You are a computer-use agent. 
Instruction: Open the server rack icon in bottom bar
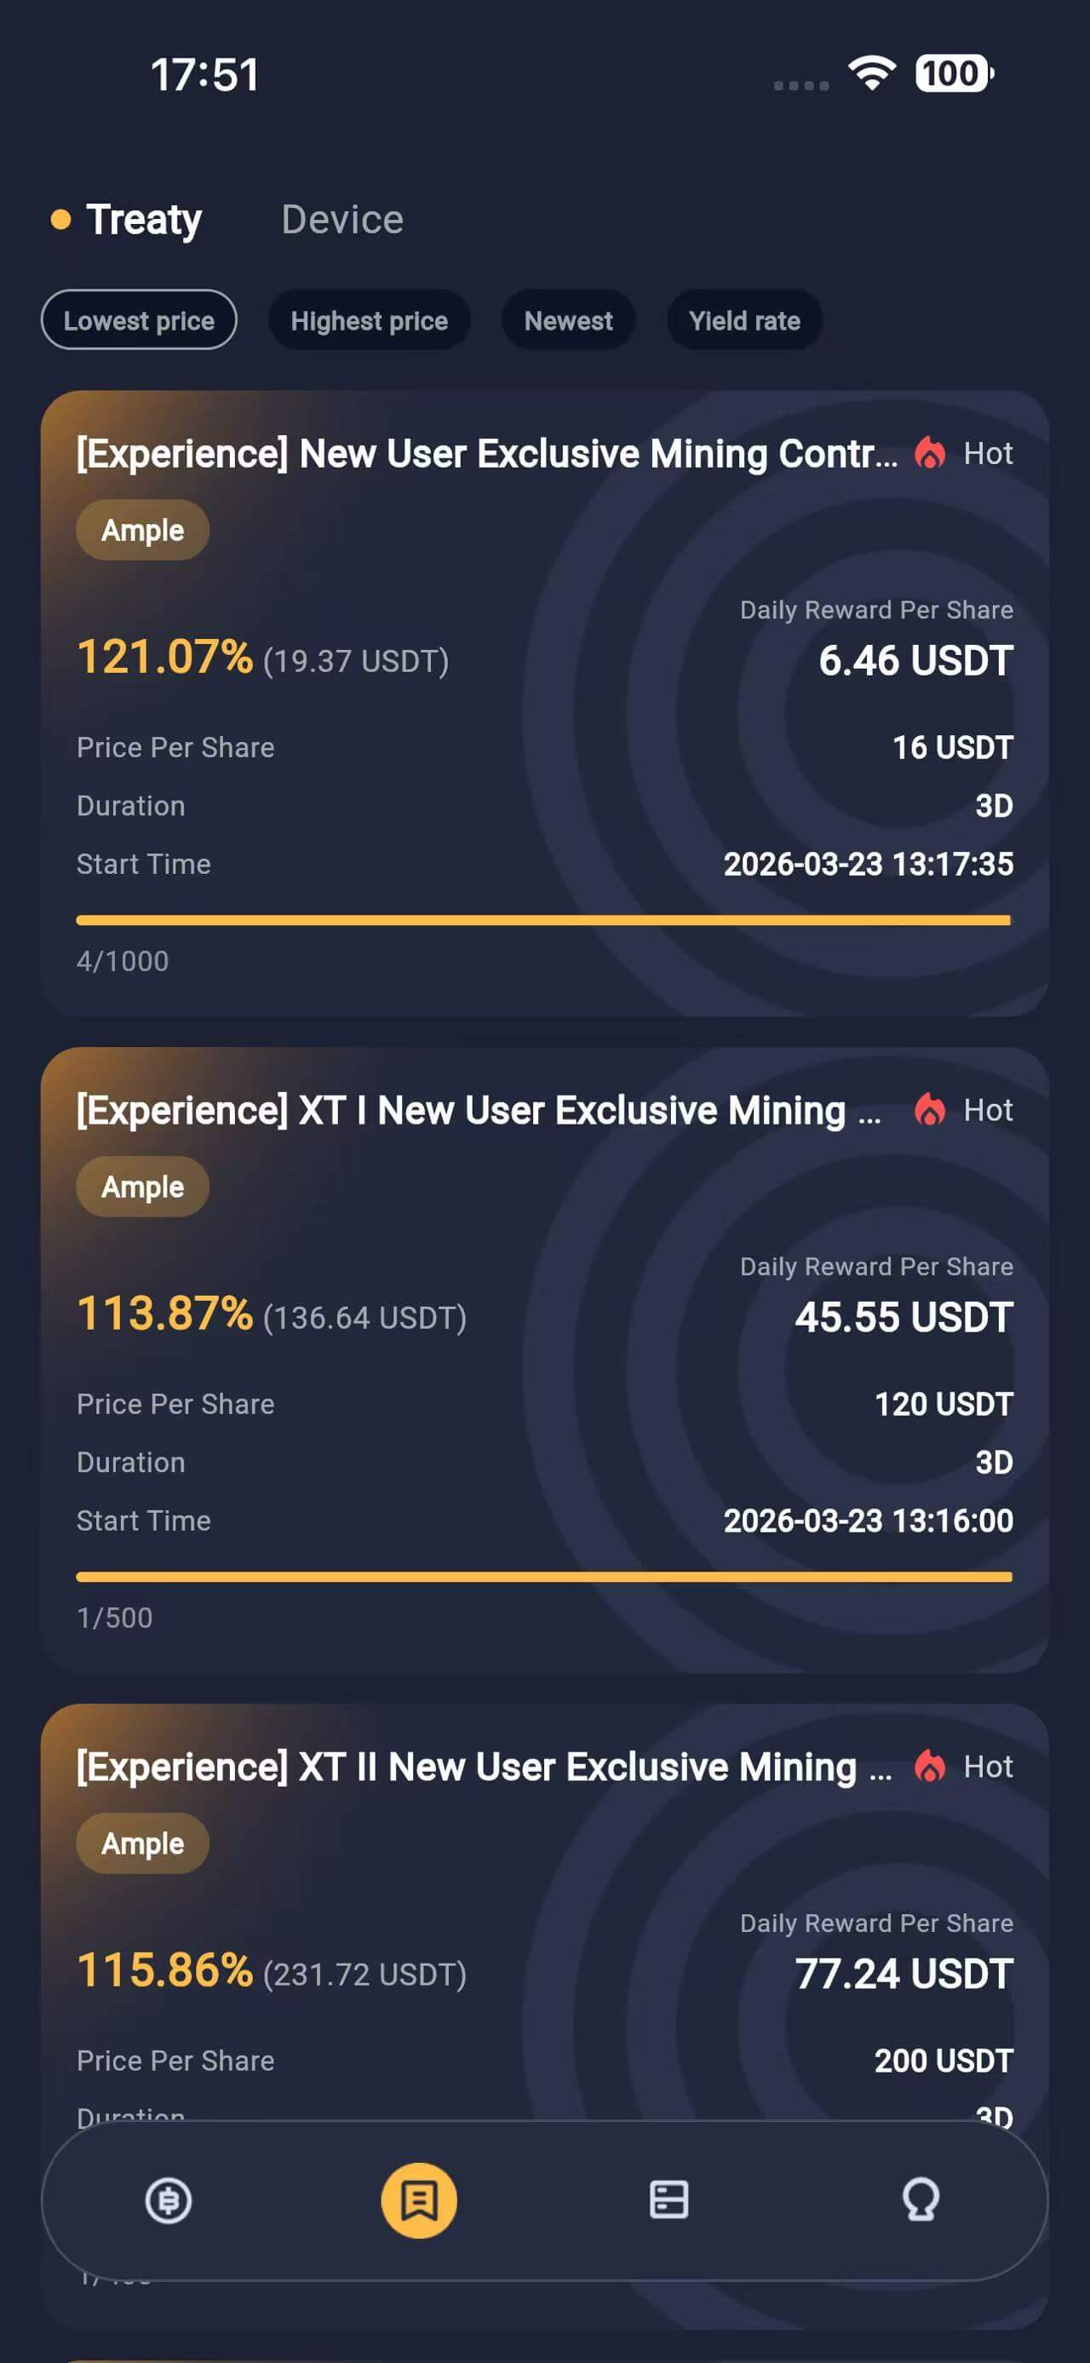click(669, 2199)
